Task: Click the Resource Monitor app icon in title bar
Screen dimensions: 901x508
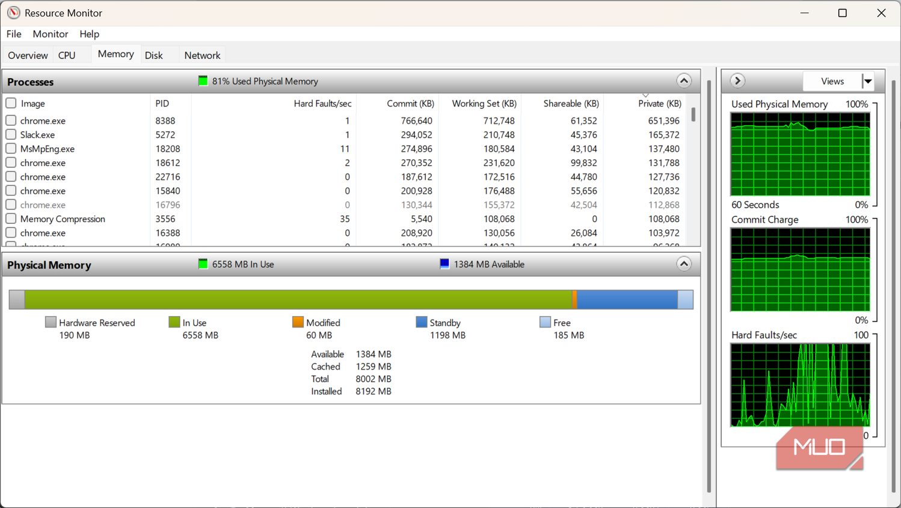Action: [x=13, y=13]
